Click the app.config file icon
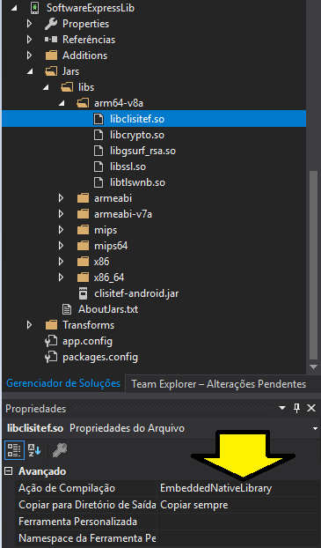 point(51,341)
